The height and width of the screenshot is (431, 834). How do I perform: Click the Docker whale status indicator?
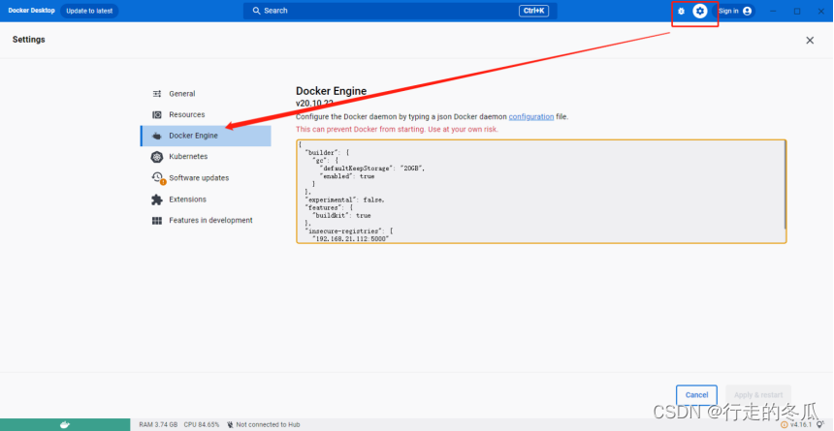click(65, 424)
